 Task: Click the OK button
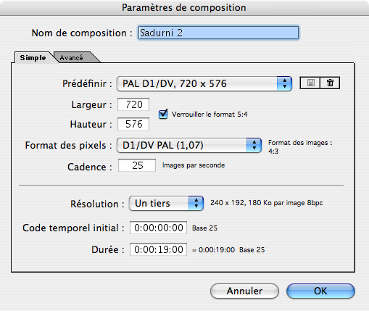point(320,291)
